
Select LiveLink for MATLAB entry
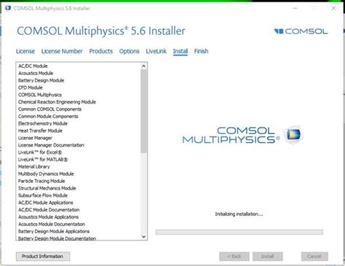pyautogui.click(x=43, y=160)
